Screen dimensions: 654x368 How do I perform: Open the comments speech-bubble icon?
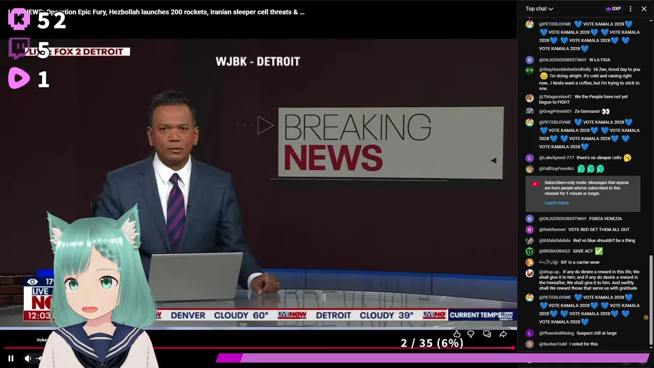[x=487, y=334]
